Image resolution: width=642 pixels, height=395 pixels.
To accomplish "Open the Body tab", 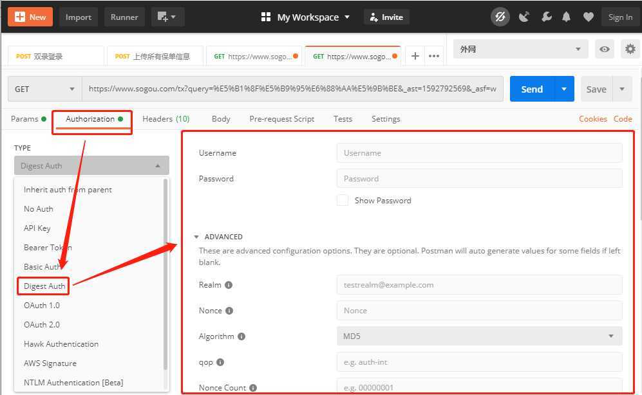I will 221,119.
